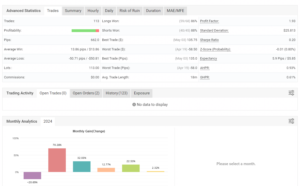
Task: Select the 70.28% red monthly bar
Action: tap(57, 160)
